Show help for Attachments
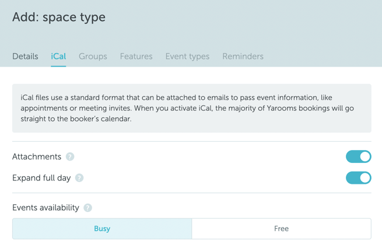The image size is (382, 251). point(70,156)
